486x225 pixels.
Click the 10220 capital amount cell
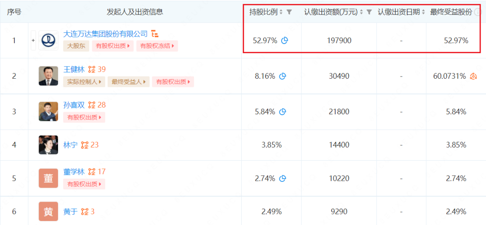click(339, 178)
